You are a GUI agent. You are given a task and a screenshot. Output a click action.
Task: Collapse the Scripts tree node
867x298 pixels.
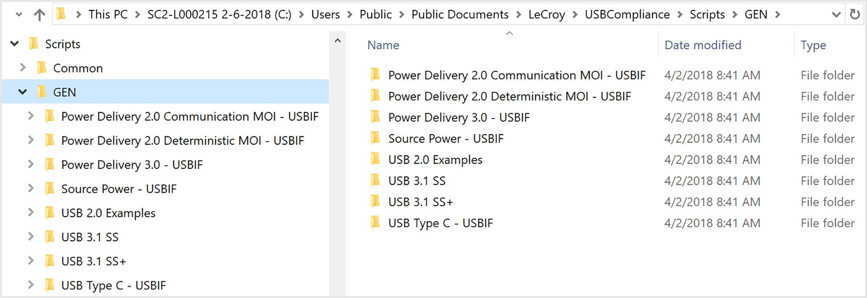pyautogui.click(x=15, y=44)
